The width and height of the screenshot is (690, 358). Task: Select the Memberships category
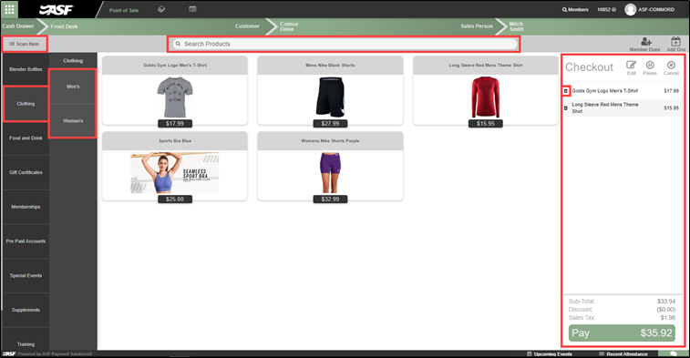click(x=26, y=207)
